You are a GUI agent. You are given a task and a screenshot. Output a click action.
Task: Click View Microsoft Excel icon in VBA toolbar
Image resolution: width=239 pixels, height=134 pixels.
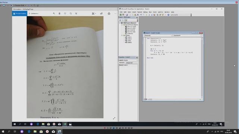pos(120,15)
